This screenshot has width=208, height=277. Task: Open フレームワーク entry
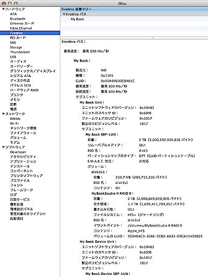tap(21, 190)
